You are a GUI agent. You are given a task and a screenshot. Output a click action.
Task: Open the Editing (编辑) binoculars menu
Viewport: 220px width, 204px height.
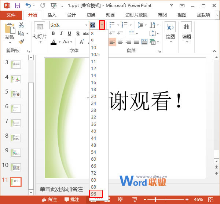click(186, 32)
